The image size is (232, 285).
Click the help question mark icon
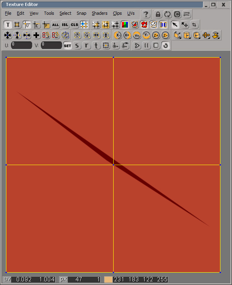[x=146, y=14]
